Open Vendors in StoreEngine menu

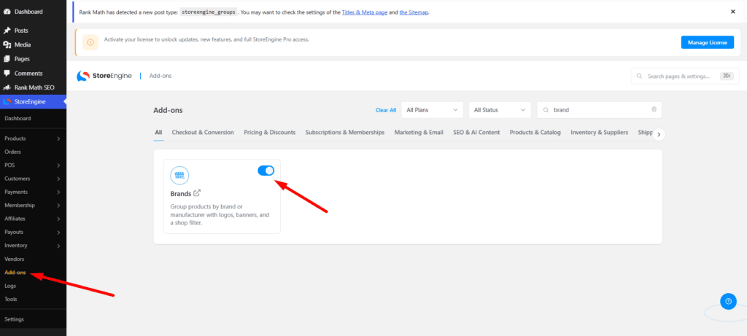[15, 259]
